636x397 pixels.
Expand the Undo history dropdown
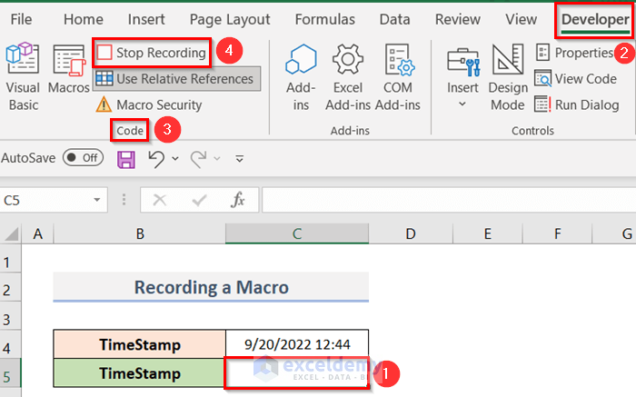[175, 159]
